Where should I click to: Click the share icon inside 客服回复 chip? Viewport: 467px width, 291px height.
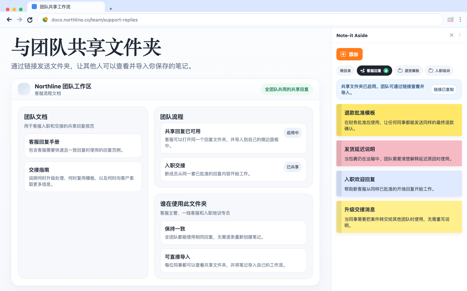pos(362,71)
